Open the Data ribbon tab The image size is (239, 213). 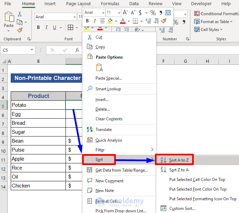point(134,4)
